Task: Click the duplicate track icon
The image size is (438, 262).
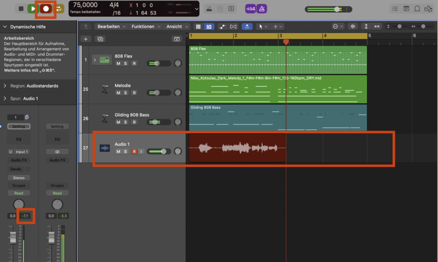Action: 100,39
